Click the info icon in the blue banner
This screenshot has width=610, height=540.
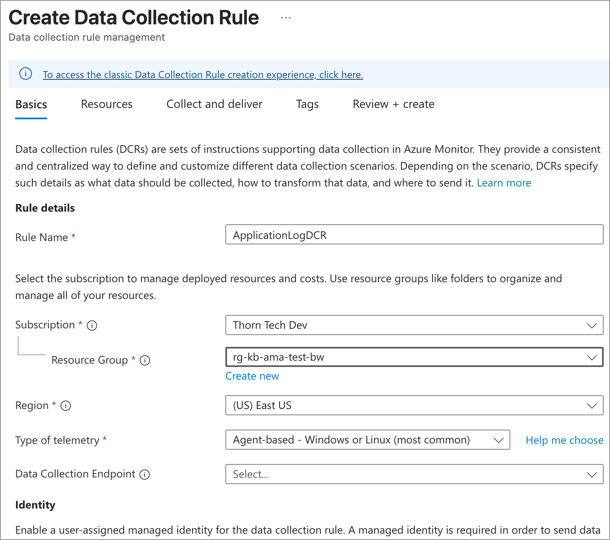tap(26, 74)
